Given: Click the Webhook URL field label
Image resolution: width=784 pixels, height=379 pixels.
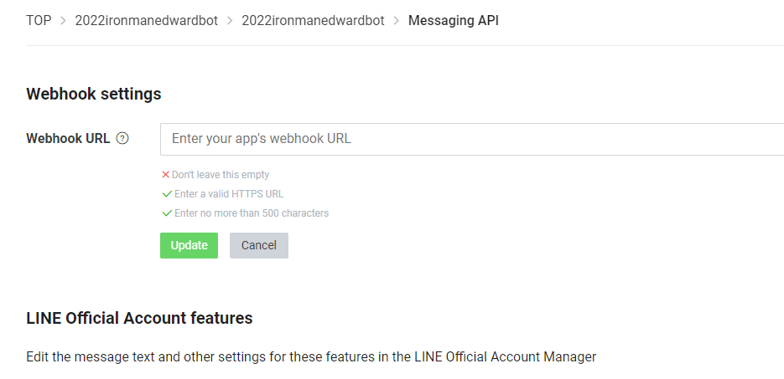Looking at the screenshot, I should pyautogui.click(x=68, y=139).
